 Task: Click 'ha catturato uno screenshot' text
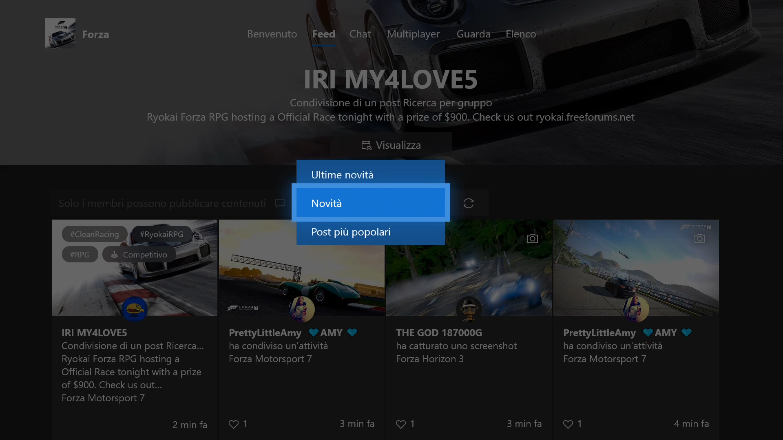456,346
